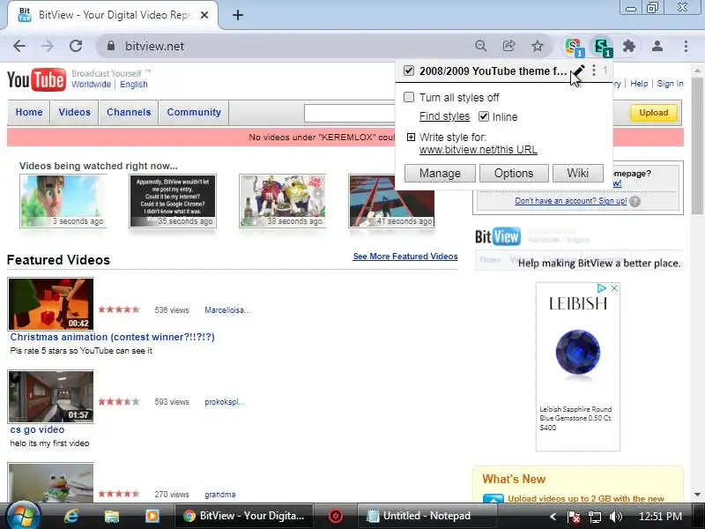Uncheck the 2008/2009 YouTube theme checkbox
Viewport: 705px width, 529px height.
(x=409, y=71)
